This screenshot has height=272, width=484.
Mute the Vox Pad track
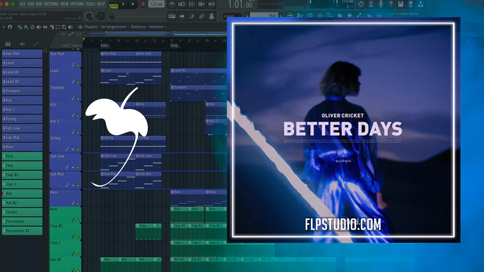pyautogui.click(x=78, y=65)
